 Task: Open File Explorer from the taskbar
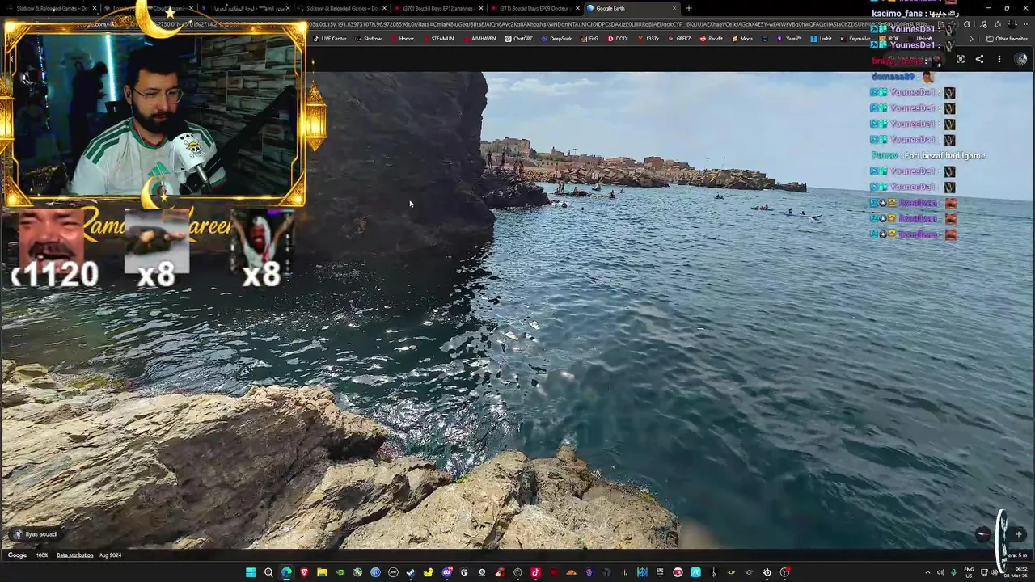(x=322, y=572)
